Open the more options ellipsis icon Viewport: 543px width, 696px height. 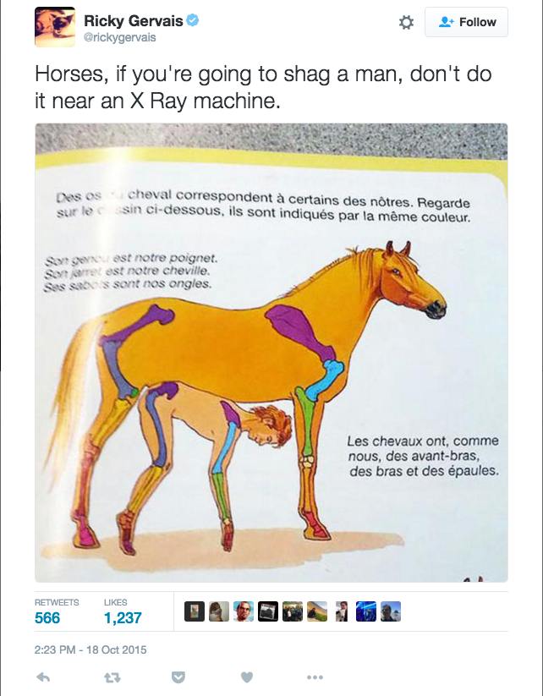tap(315, 677)
